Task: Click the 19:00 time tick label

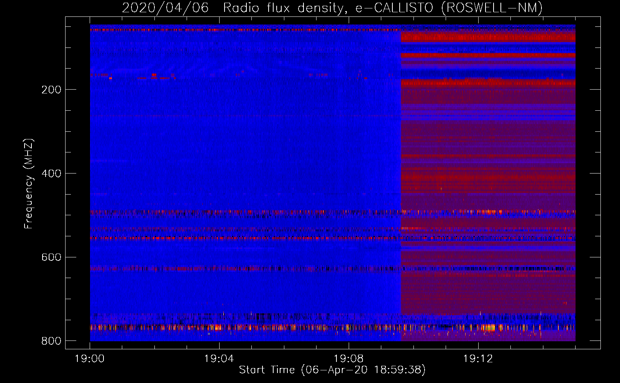Action: [90, 359]
